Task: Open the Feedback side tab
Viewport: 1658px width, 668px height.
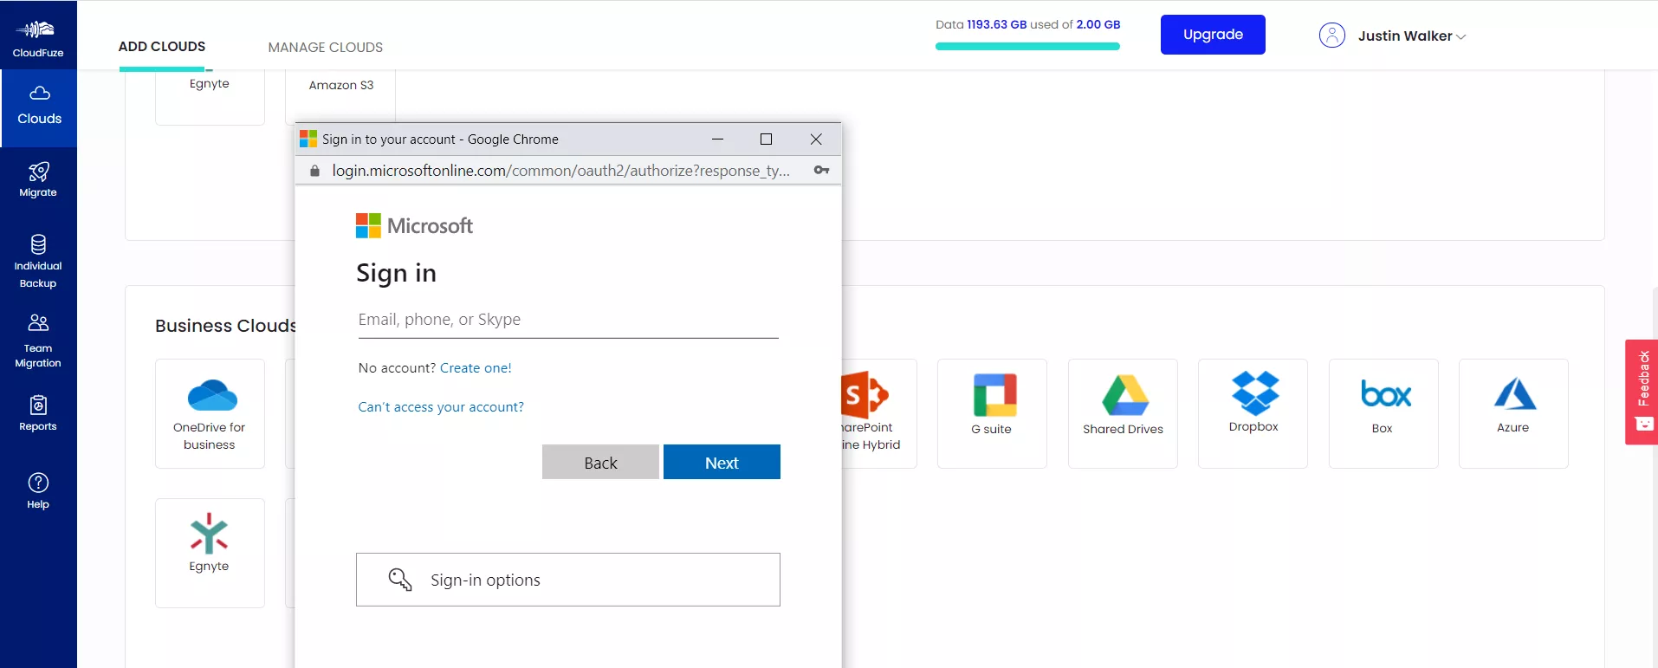Action: point(1642,392)
